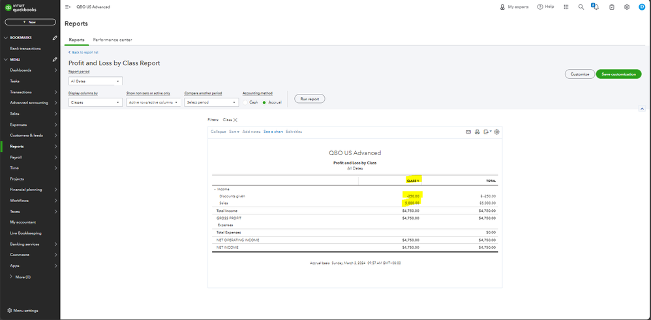Open report settings gear icon
The width and height of the screenshot is (651, 320).
tap(497, 132)
